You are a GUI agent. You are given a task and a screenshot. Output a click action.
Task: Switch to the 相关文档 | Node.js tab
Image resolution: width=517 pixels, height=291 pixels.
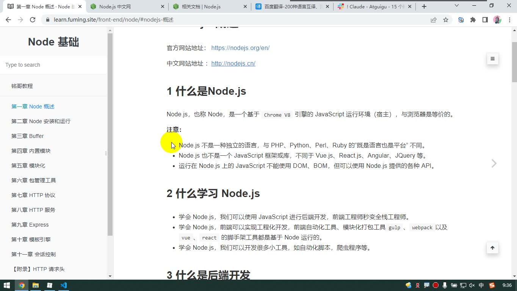210,6
